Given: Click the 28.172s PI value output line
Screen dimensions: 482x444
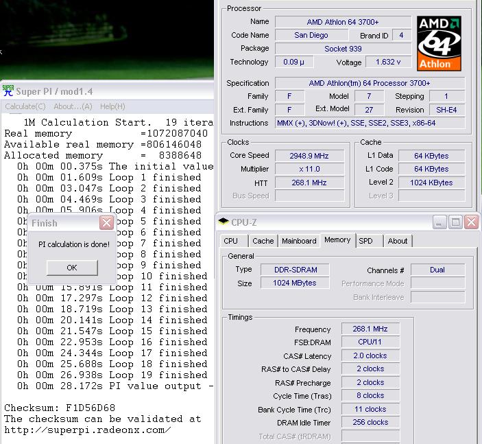Looking at the screenshot, I should pyautogui.click(x=115, y=386).
